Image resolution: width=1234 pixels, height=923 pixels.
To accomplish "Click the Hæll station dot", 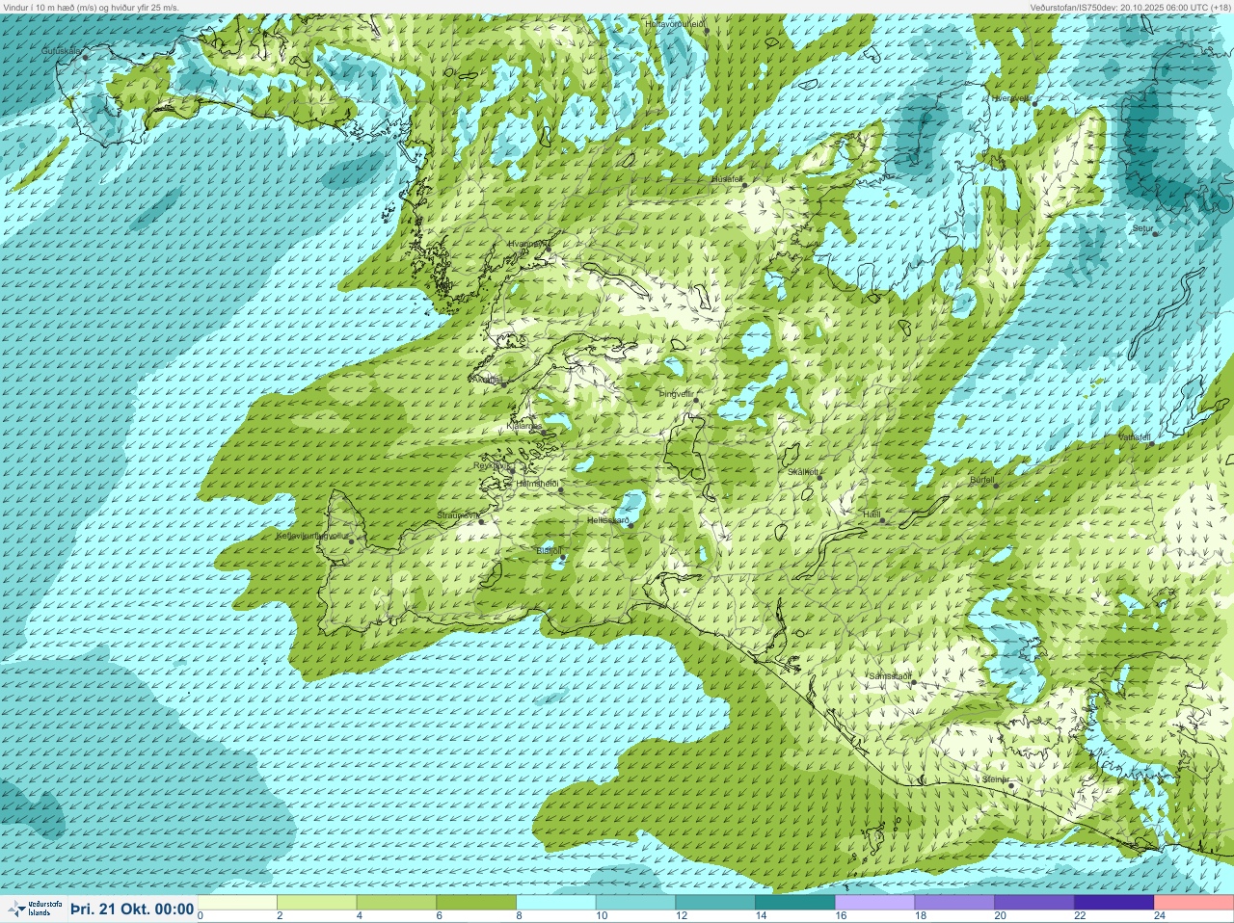I will 882,520.
